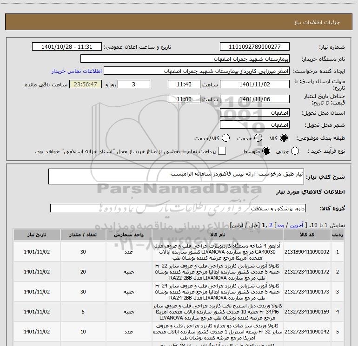
Task: Click the announcement date field 1401/10/28 - 11:31
Action: tap(67, 47)
